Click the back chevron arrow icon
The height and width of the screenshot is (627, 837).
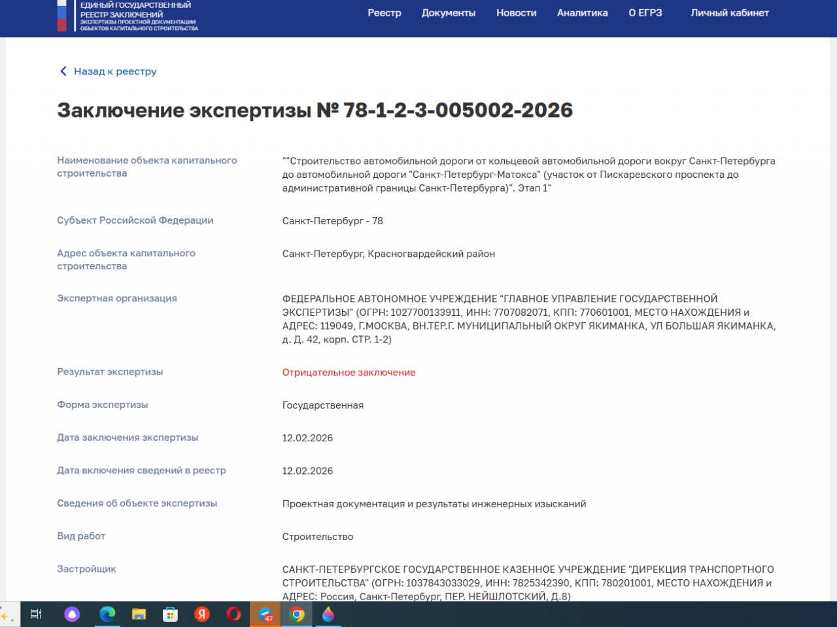(63, 71)
